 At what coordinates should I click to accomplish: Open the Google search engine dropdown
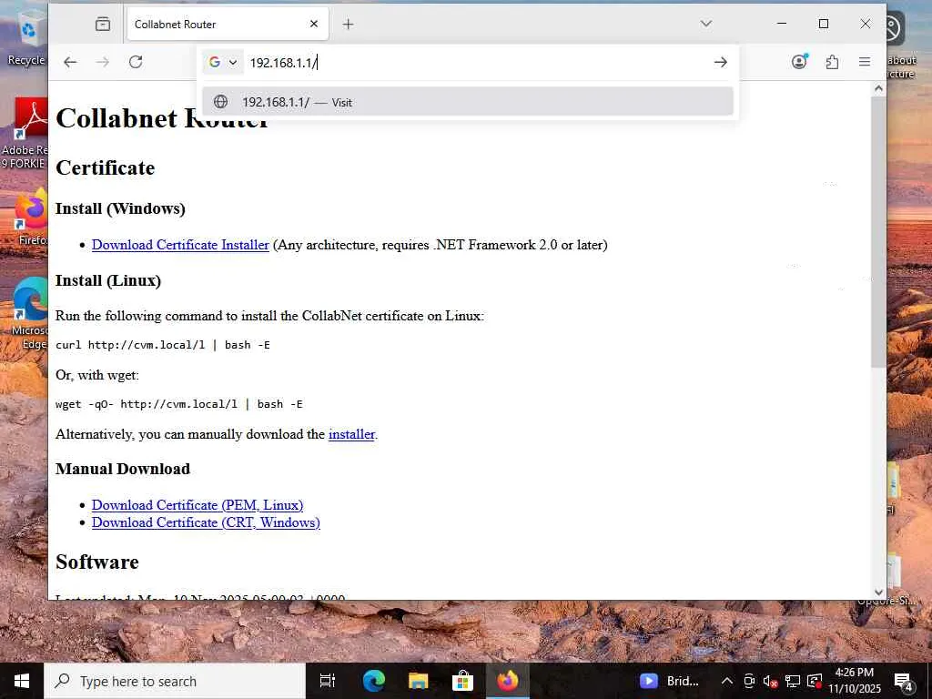pos(223,62)
